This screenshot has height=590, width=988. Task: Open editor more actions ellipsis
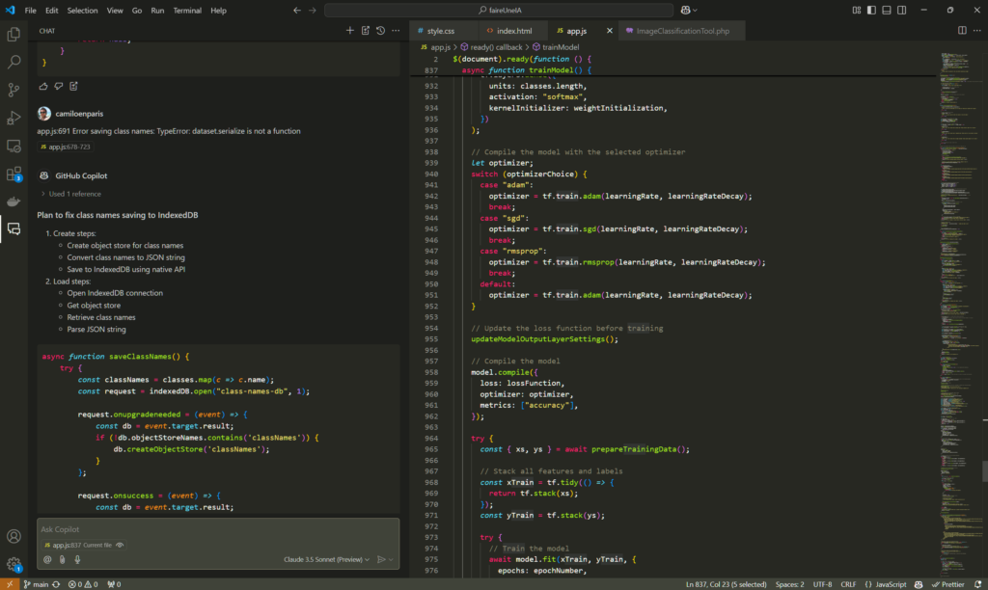(x=977, y=30)
